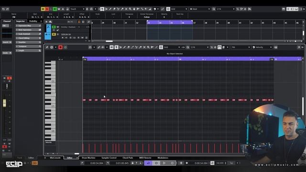Click the project horizontal scrollbar thumb
The image size is (306, 172).
pyautogui.click(x=109, y=41)
